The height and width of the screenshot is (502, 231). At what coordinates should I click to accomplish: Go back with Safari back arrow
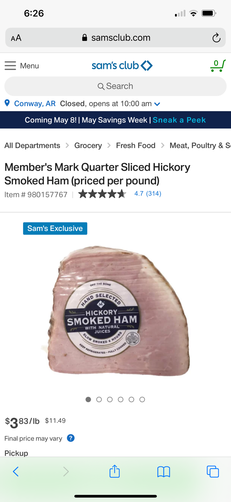point(16,472)
